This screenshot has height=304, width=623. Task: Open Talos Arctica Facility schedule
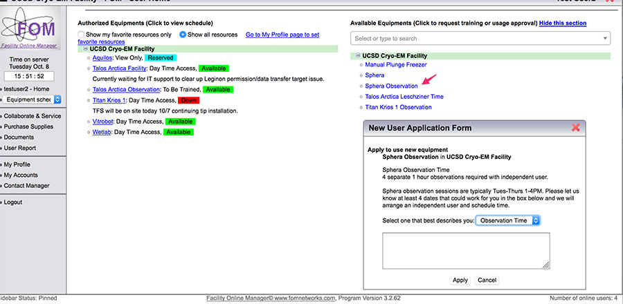pyautogui.click(x=119, y=68)
